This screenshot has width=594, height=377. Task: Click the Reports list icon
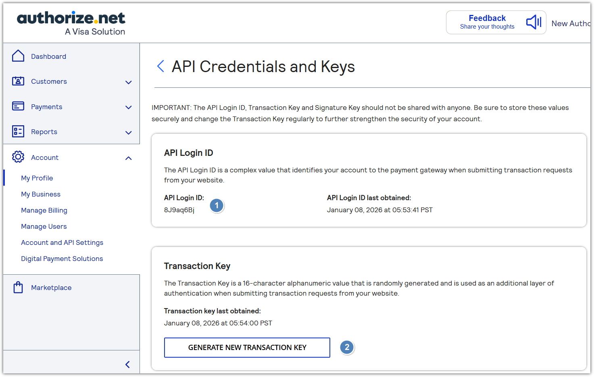pos(18,131)
